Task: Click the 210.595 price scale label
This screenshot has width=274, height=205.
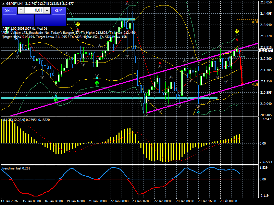Action: (x=266, y=92)
